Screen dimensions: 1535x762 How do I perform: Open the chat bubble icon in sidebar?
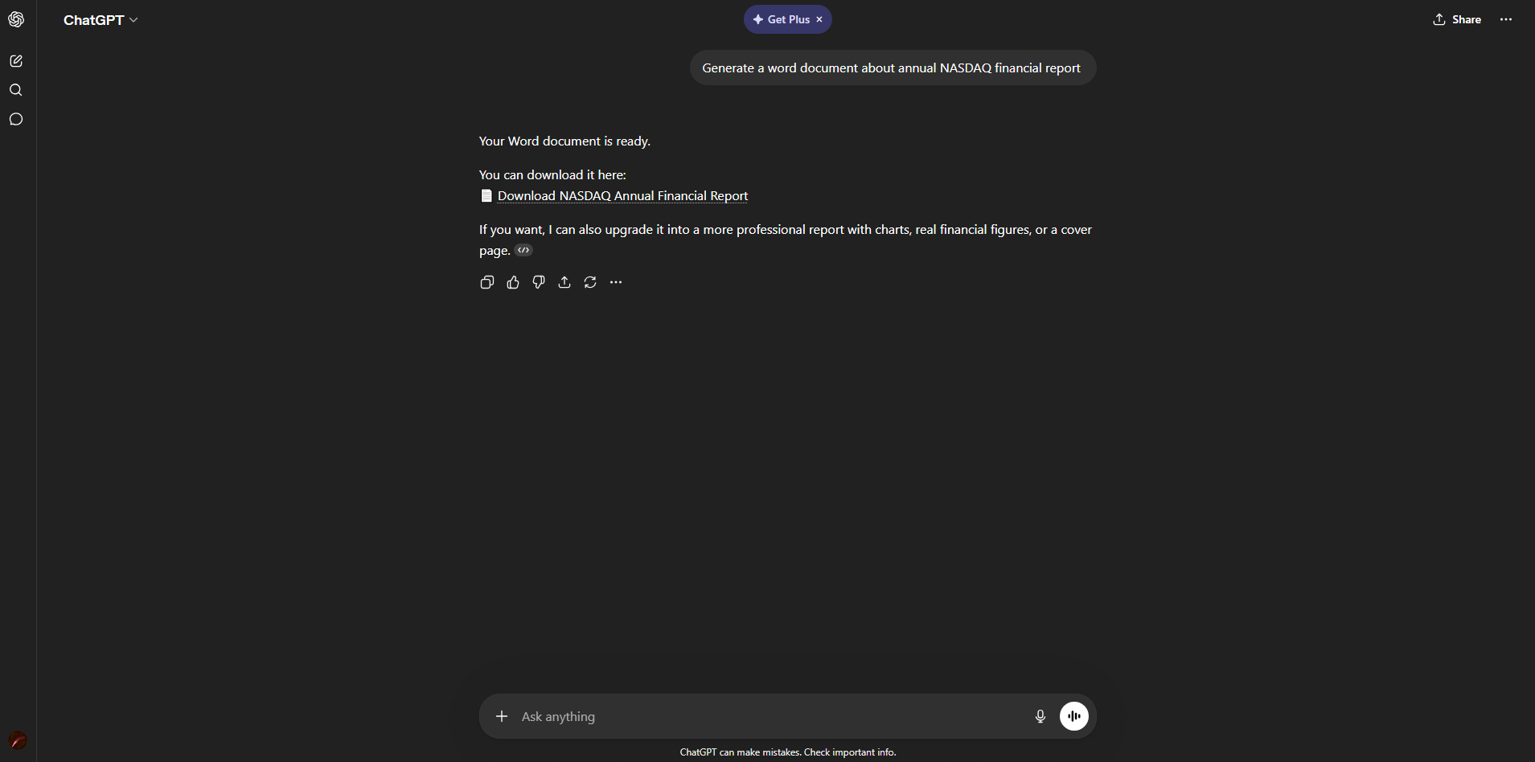pos(16,119)
